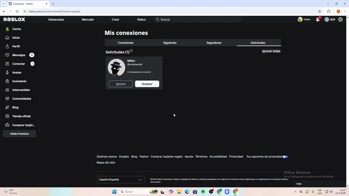Reload the page

pyautogui.click(x=17, y=11)
